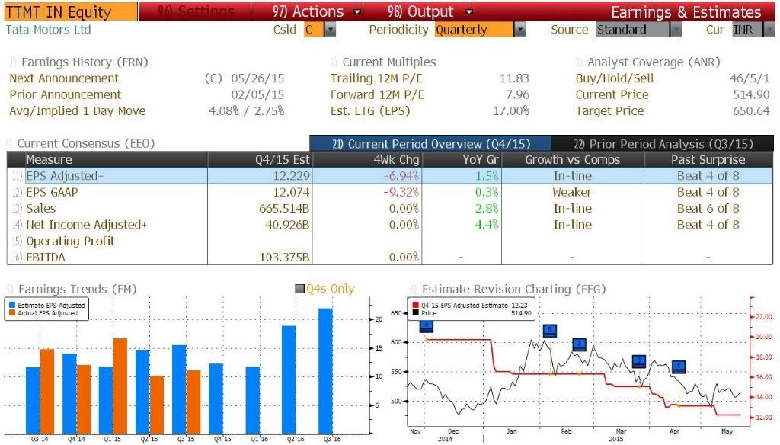Click the Buy/Hold/Sell value 46/5/1
The height and width of the screenshot is (445, 780).
coord(750,78)
